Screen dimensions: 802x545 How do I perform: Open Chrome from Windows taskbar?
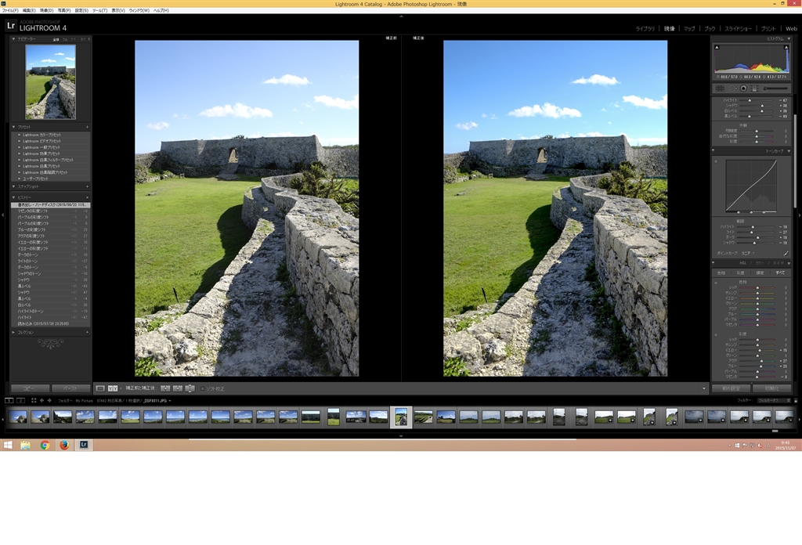(x=45, y=445)
